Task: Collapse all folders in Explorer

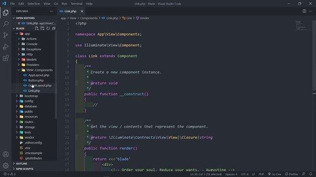Action: 54,29
